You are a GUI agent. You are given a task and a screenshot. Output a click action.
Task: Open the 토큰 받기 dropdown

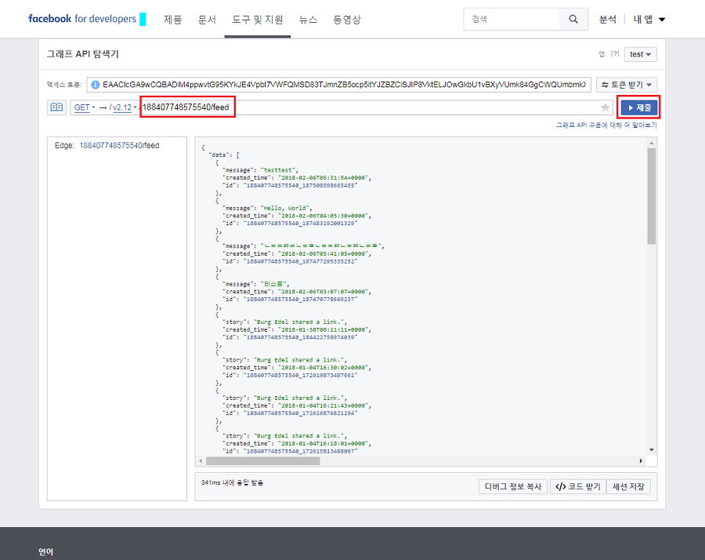click(627, 85)
